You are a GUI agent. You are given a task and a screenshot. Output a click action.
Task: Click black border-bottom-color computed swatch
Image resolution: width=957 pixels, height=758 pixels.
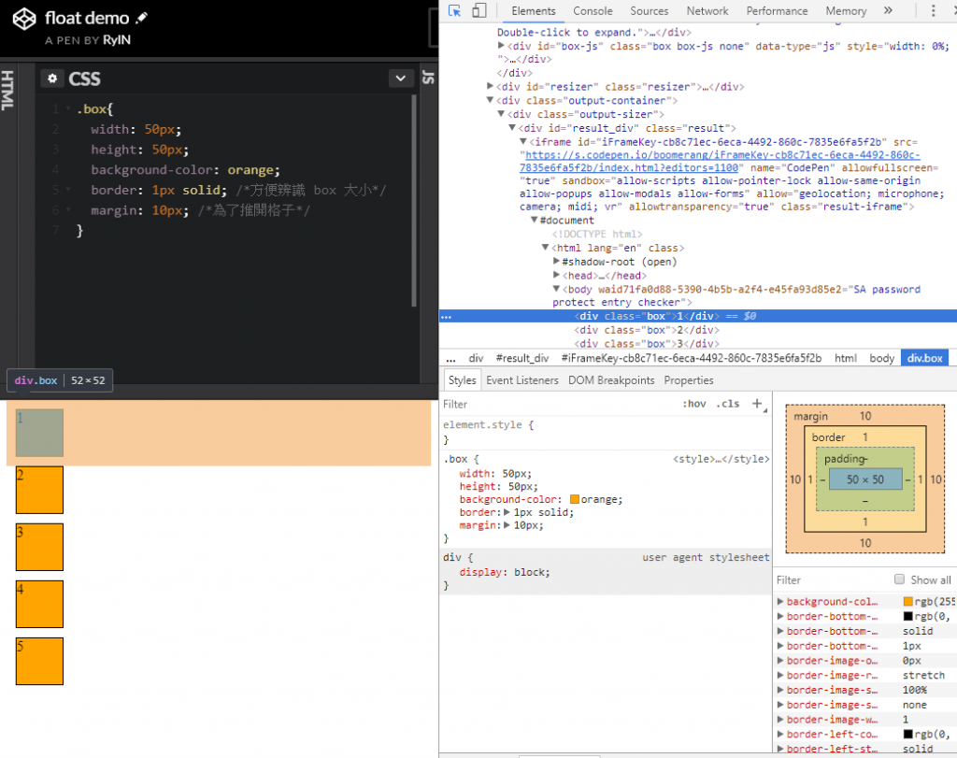[907, 616]
